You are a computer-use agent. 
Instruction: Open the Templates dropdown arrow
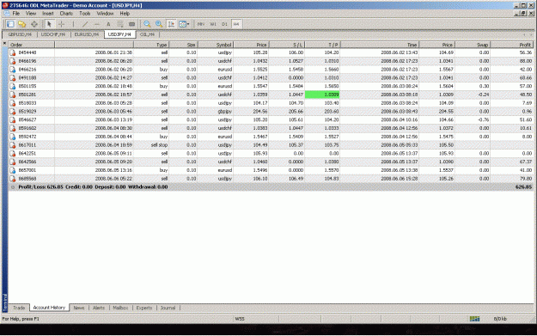[188, 24]
